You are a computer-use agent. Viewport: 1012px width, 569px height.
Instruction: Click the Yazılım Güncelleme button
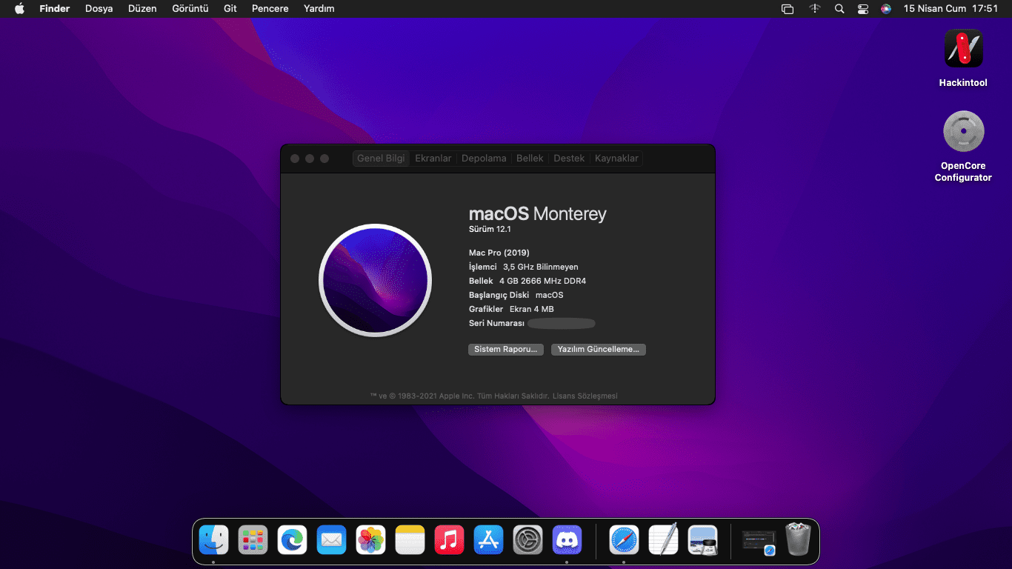(598, 349)
